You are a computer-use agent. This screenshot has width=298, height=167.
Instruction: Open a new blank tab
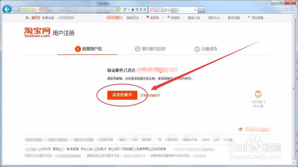coord(201,10)
